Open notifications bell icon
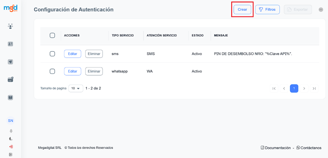328x158 pixels. point(11,131)
